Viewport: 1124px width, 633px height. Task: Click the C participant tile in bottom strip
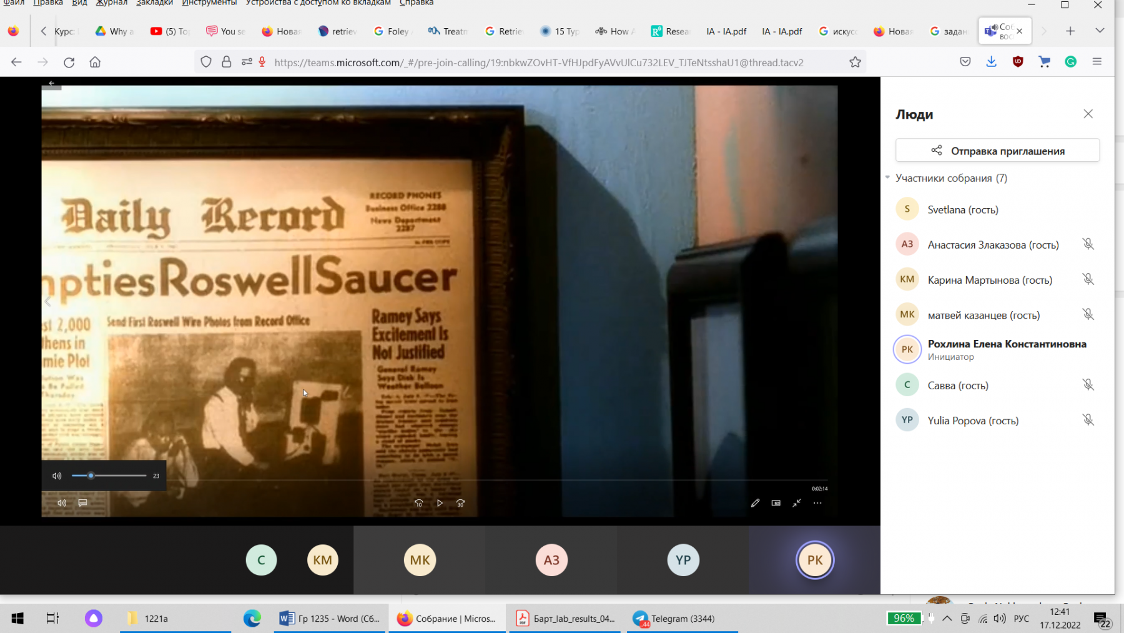[x=261, y=560]
